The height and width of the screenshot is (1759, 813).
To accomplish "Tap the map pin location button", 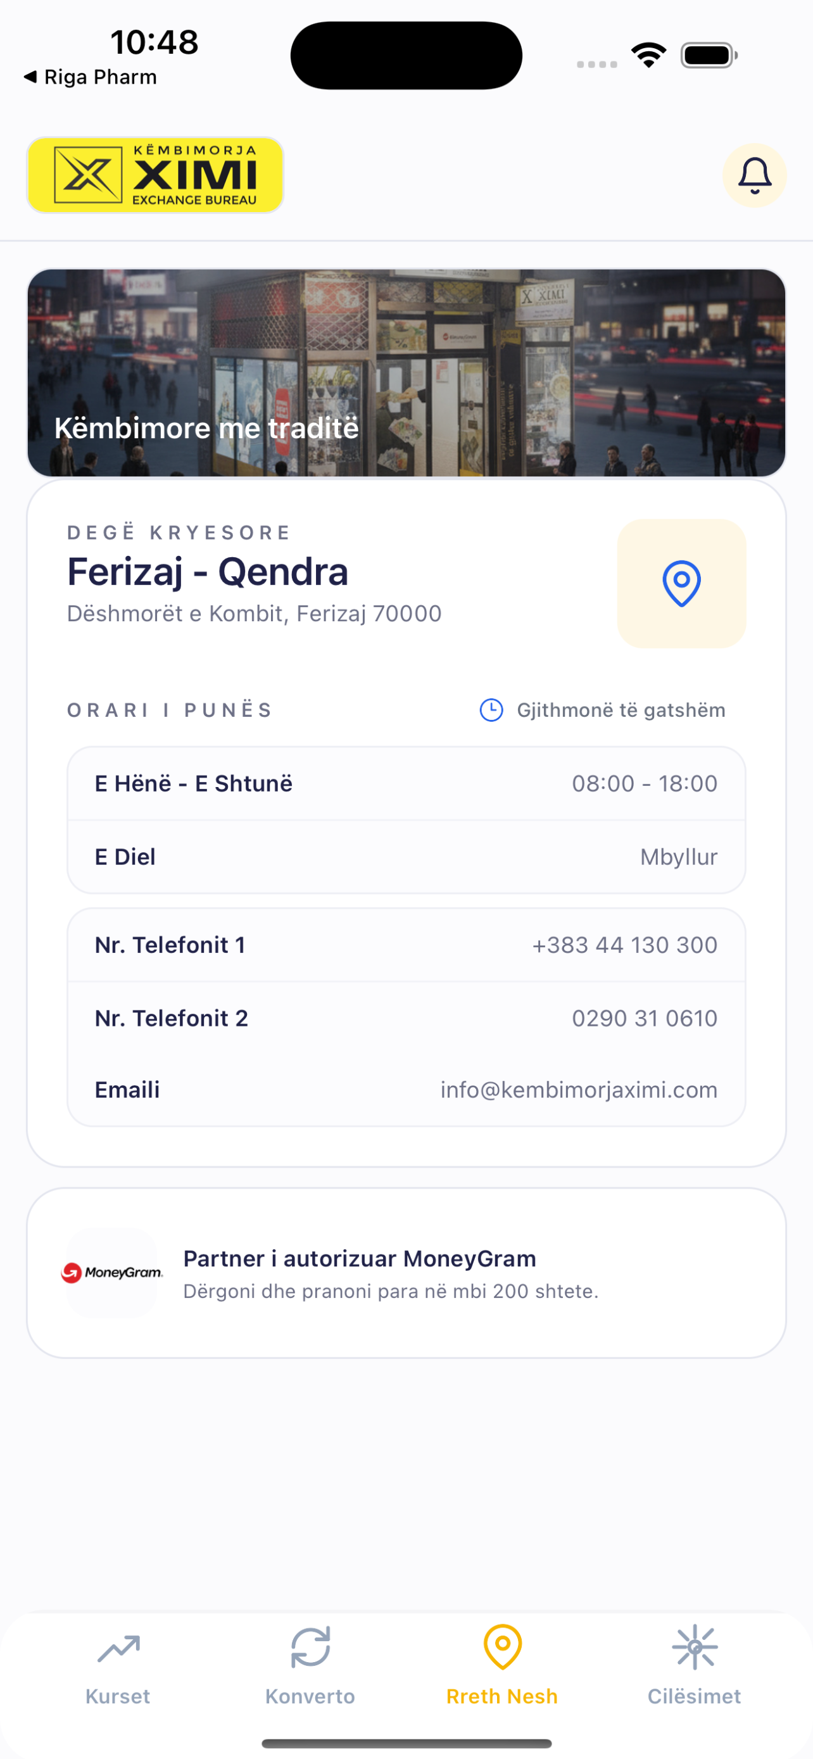I will (x=681, y=584).
